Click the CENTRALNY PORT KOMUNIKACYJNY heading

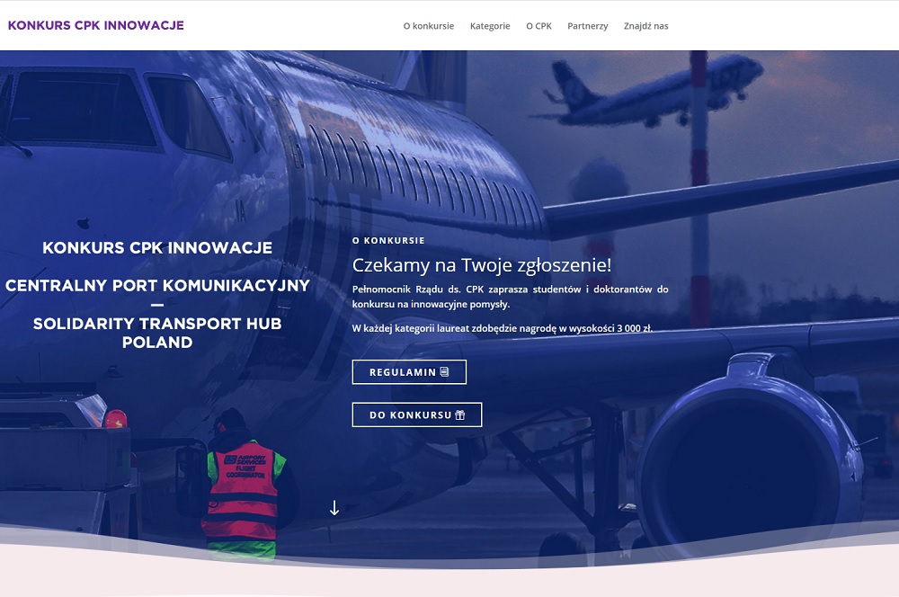point(157,286)
